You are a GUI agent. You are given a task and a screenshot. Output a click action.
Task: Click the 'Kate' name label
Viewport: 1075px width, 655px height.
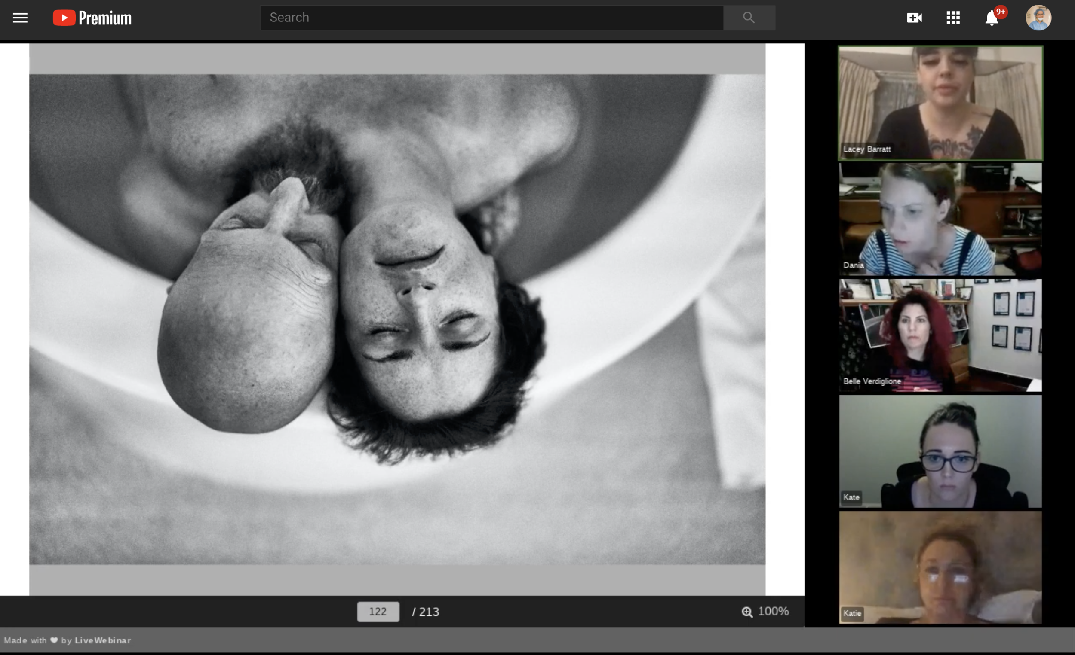coord(851,497)
